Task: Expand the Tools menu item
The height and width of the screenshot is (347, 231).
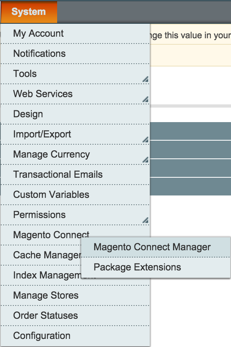Action: click(75, 74)
